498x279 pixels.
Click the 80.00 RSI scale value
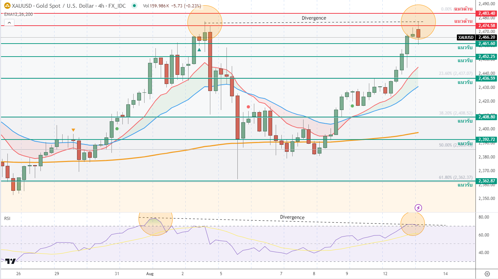(484, 217)
